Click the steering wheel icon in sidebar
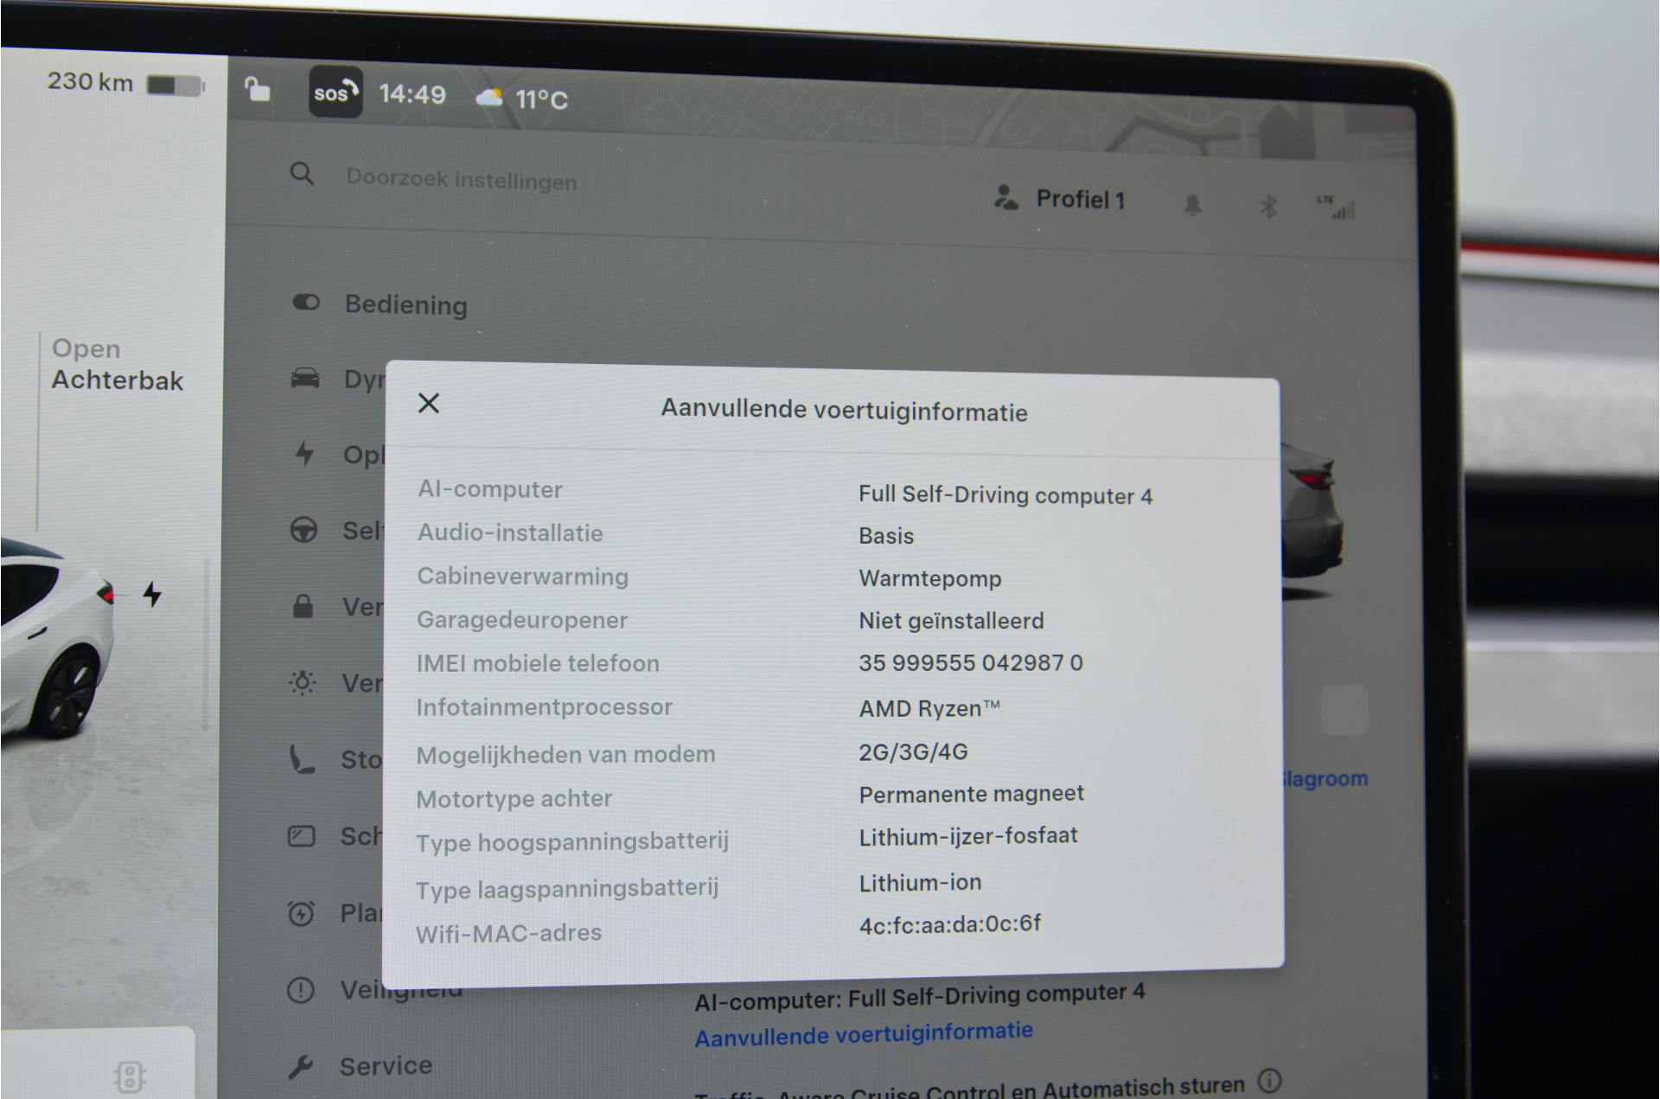The image size is (1660, 1099). click(x=303, y=529)
